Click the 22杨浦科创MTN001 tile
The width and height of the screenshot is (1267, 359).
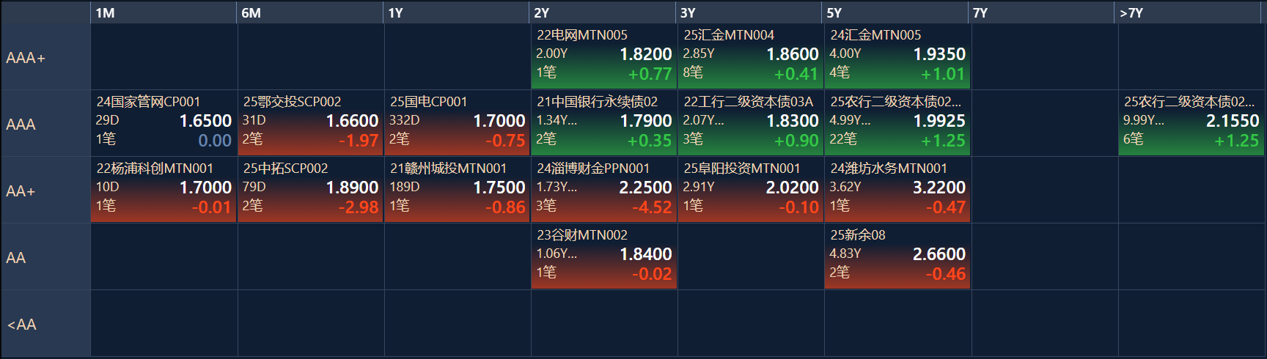(164, 189)
